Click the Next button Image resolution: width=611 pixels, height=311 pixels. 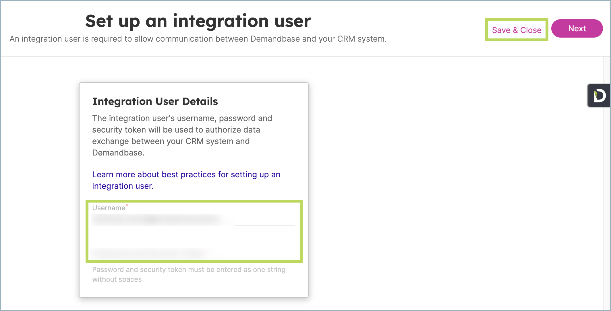pyautogui.click(x=577, y=28)
